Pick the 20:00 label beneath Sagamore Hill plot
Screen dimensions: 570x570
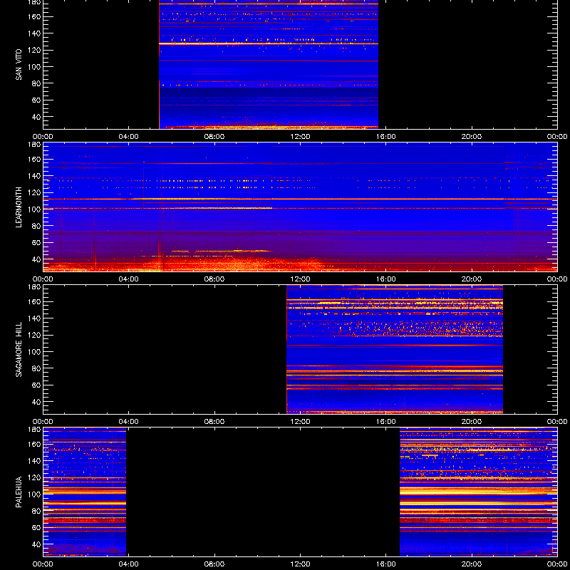pos(472,422)
